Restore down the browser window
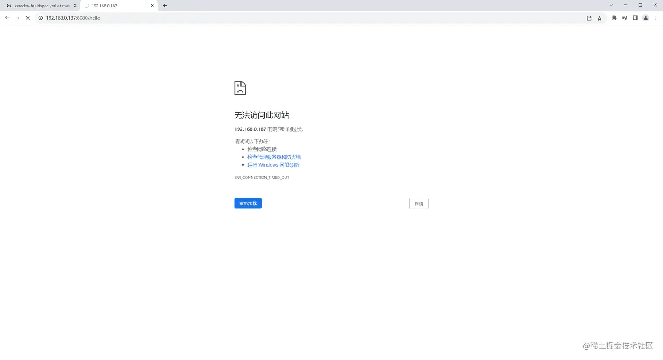 point(641,5)
